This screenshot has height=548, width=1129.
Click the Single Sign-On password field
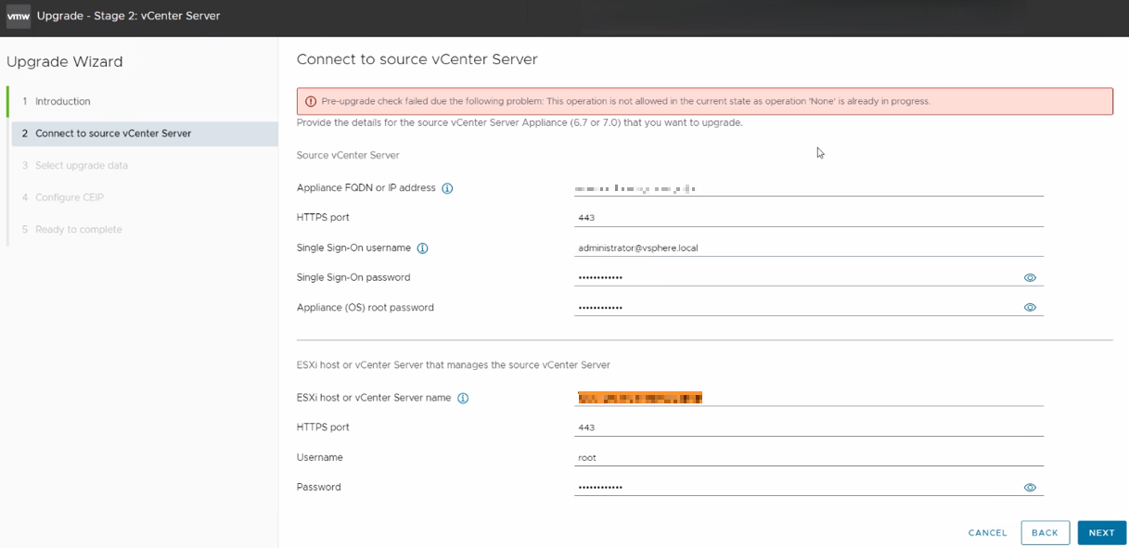pyautogui.click(x=798, y=277)
